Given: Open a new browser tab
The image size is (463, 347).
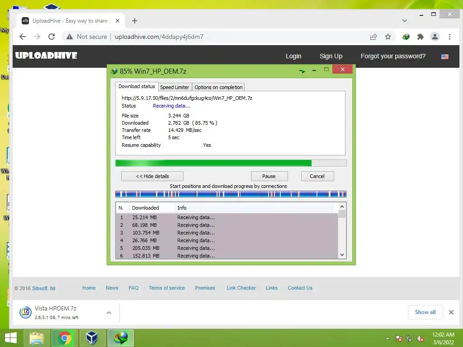Looking at the screenshot, I should (135, 21).
